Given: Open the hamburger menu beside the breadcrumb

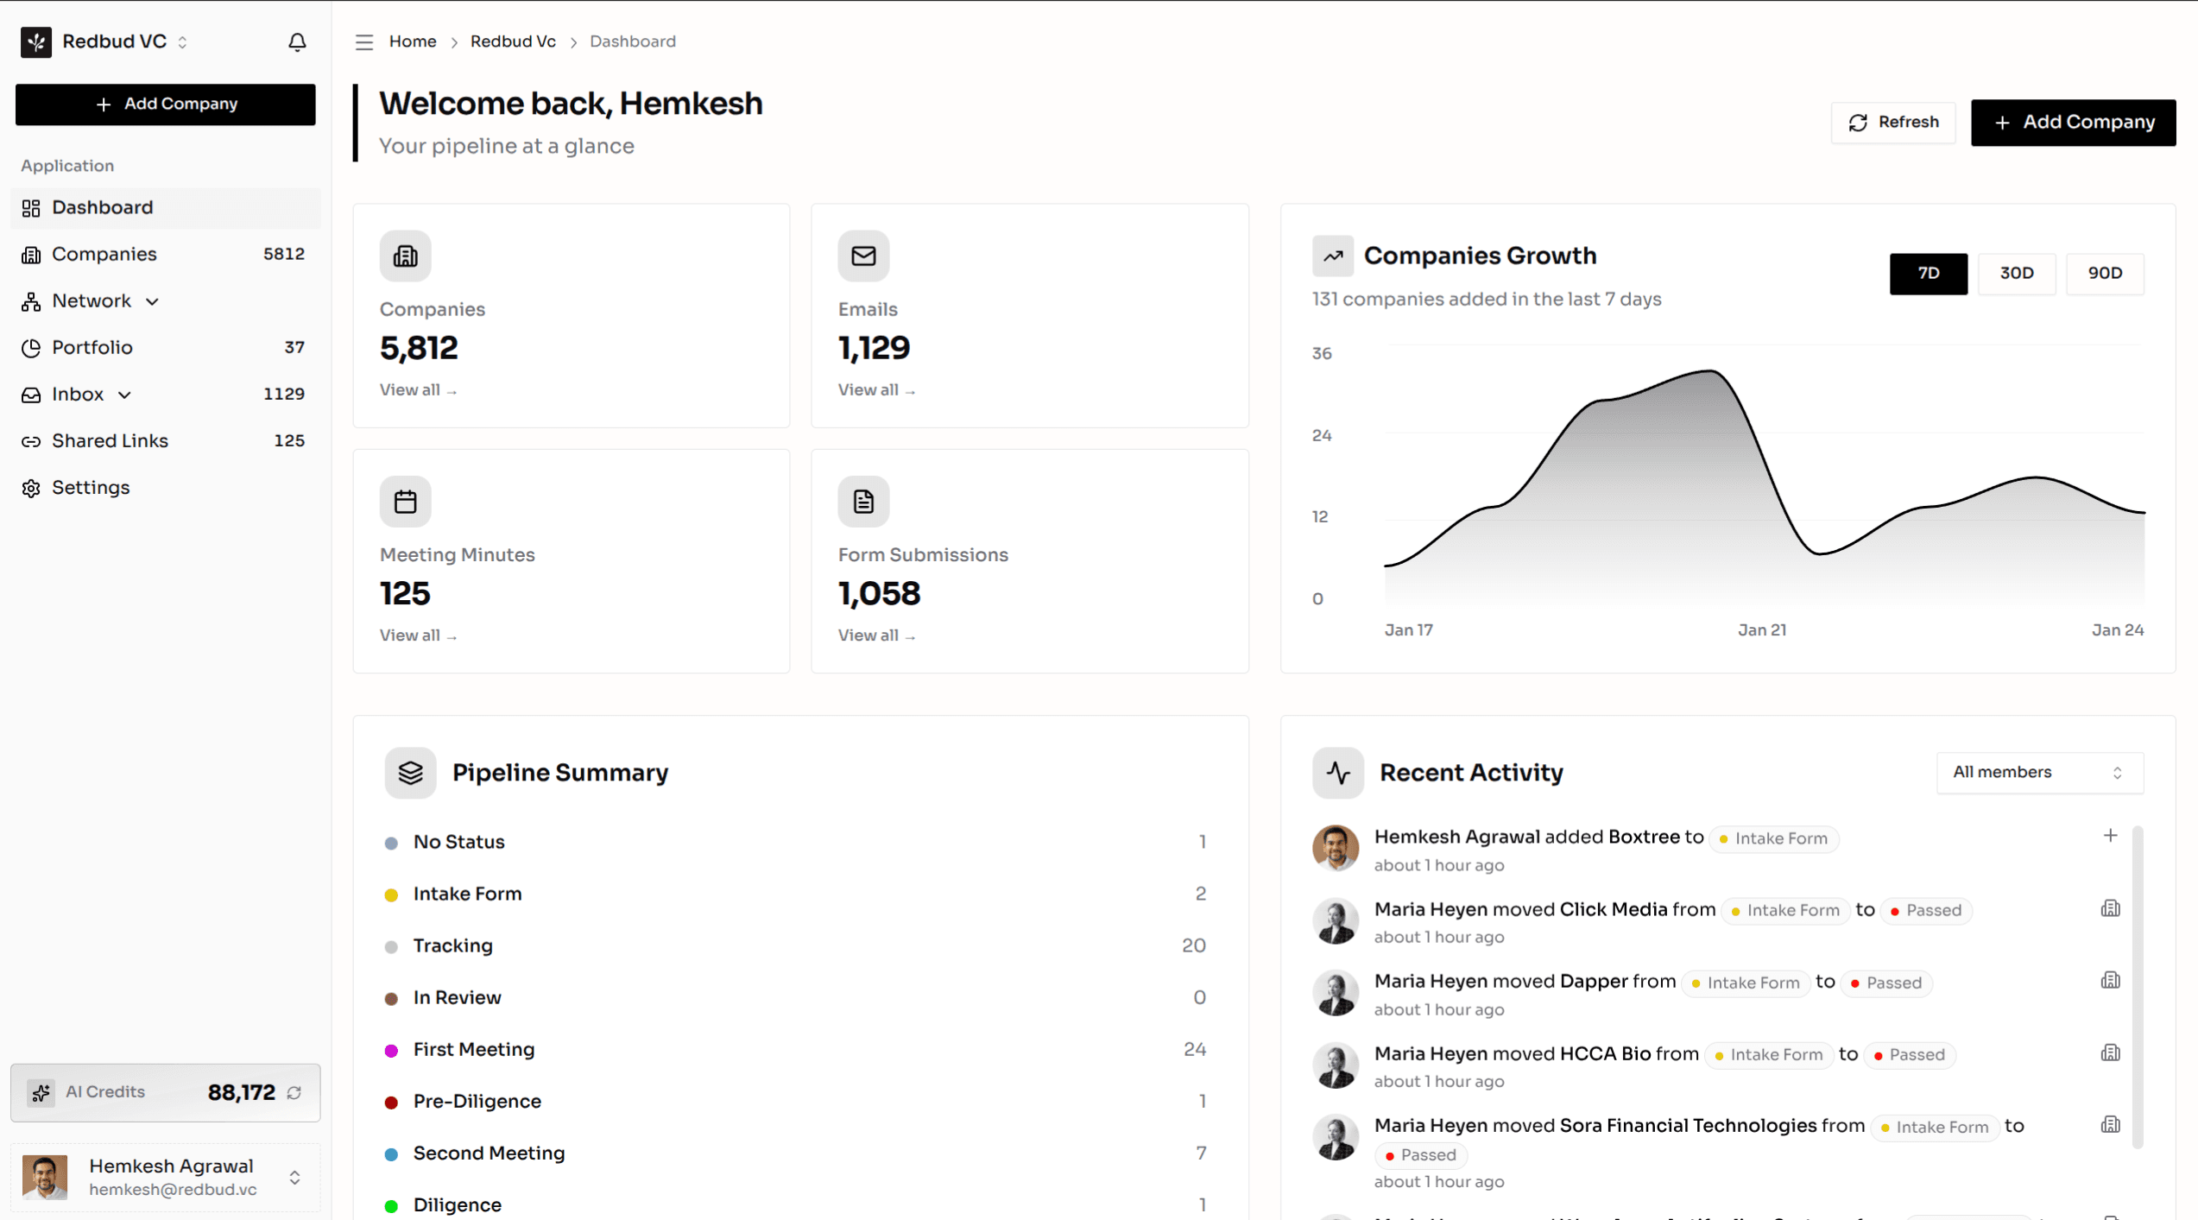Looking at the screenshot, I should 363,41.
